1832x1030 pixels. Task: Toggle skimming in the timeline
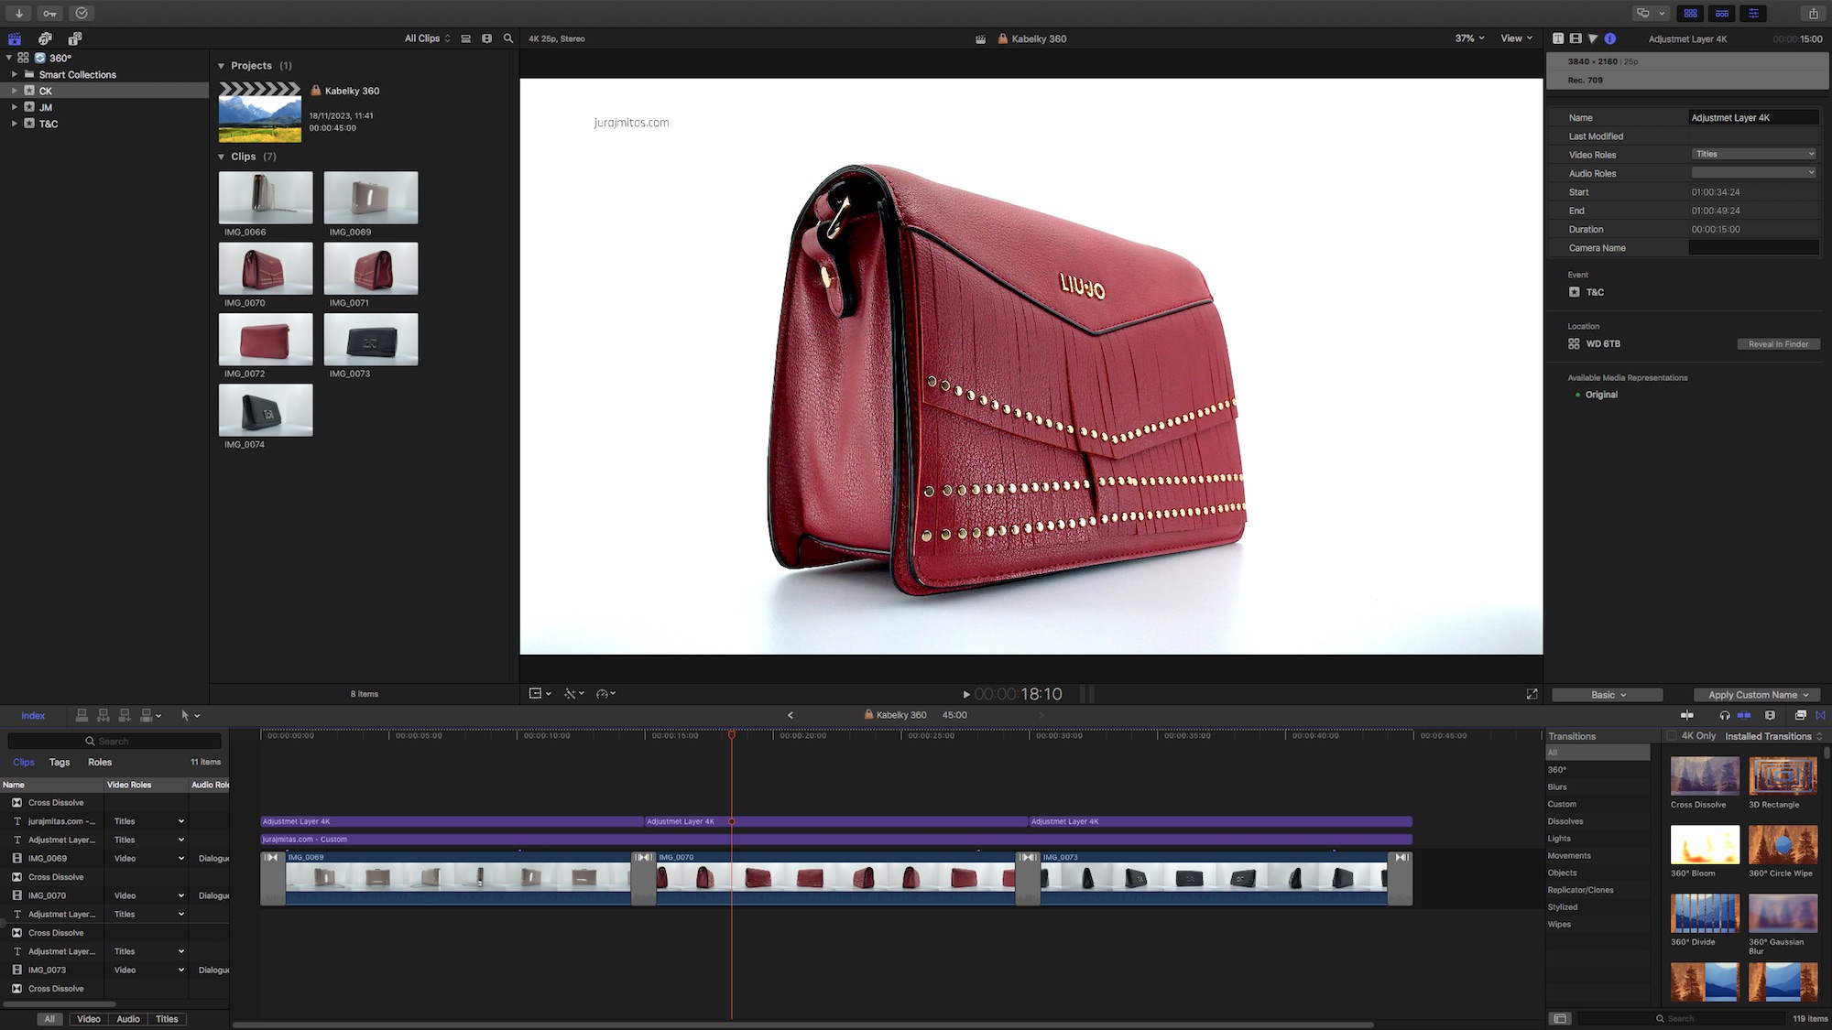click(1687, 715)
